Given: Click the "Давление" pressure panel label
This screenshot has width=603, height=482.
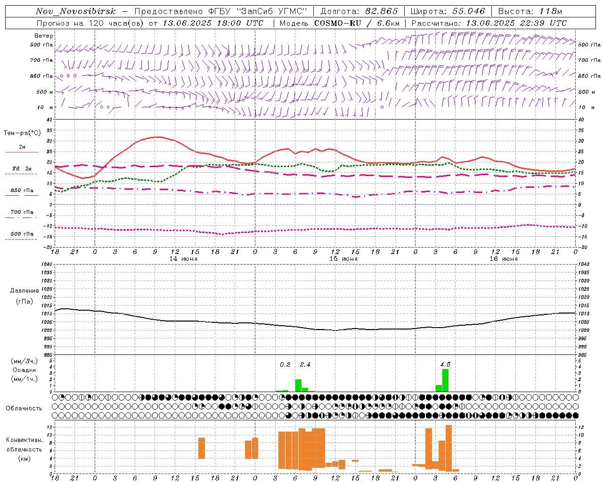Looking at the screenshot, I should [24, 291].
